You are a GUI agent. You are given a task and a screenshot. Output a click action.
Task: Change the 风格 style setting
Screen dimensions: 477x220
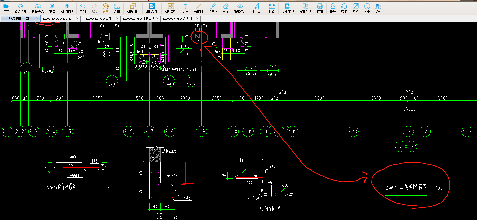coord(355,8)
